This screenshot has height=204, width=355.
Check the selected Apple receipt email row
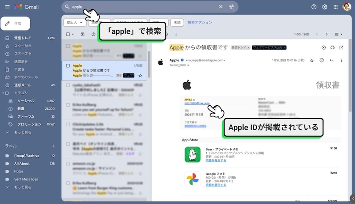pos(68,65)
